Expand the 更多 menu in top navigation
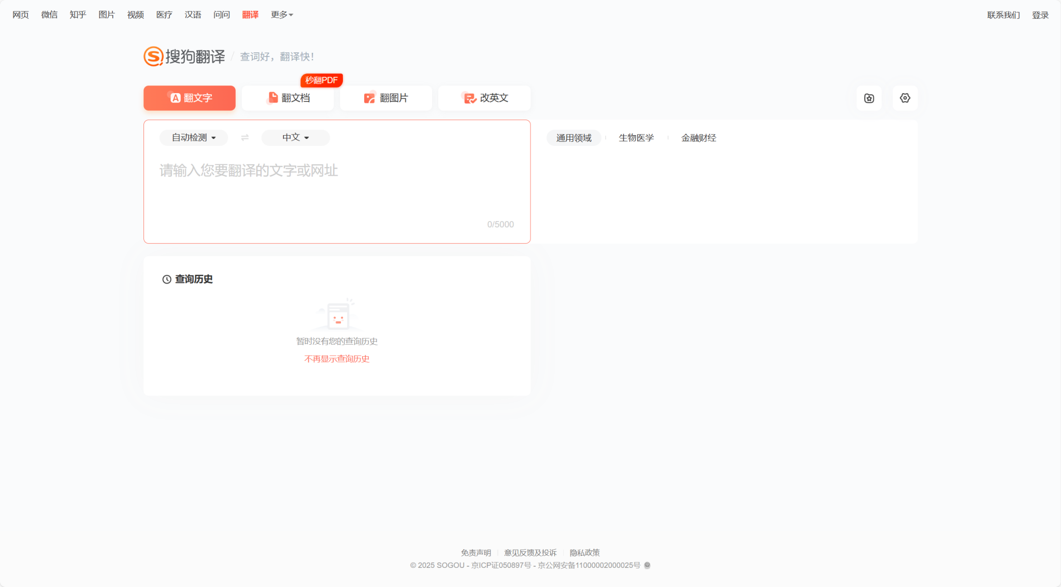 [x=282, y=15]
